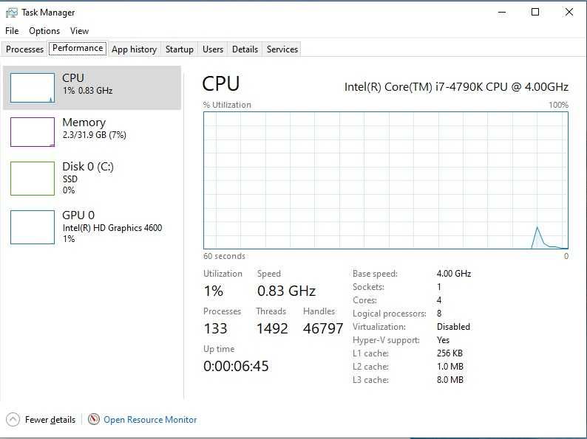Select the Memory mini graph thumbnail

(x=33, y=132)
